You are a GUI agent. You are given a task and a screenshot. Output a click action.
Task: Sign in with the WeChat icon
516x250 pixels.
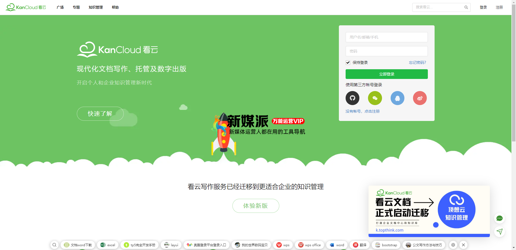[375, 98]
